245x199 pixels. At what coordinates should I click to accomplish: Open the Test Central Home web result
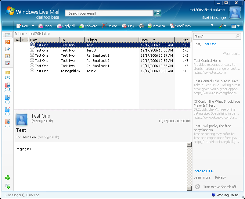[207, 61]
